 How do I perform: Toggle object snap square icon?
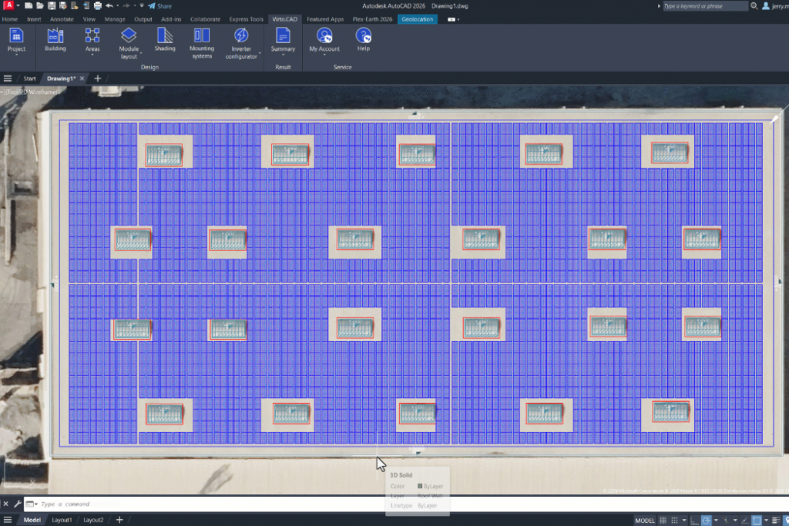coord(757,520)
